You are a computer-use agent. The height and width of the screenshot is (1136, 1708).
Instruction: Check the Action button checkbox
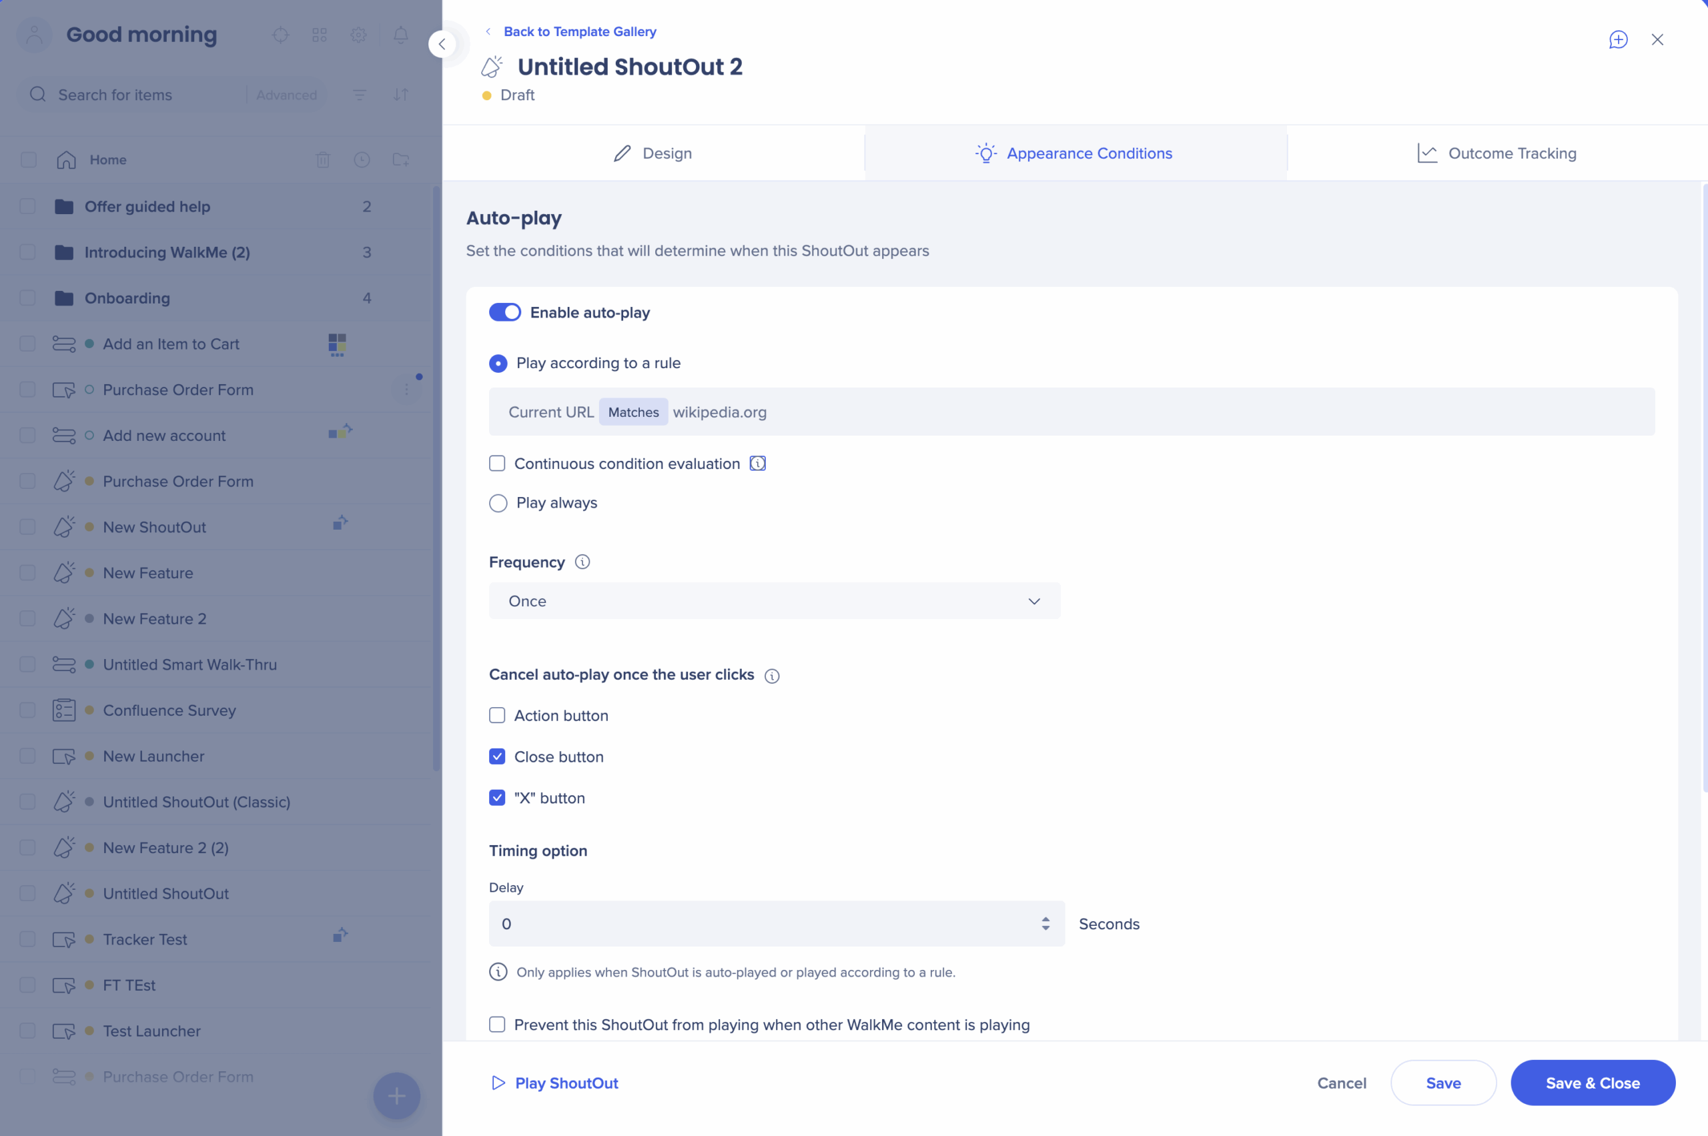(497, 716)
